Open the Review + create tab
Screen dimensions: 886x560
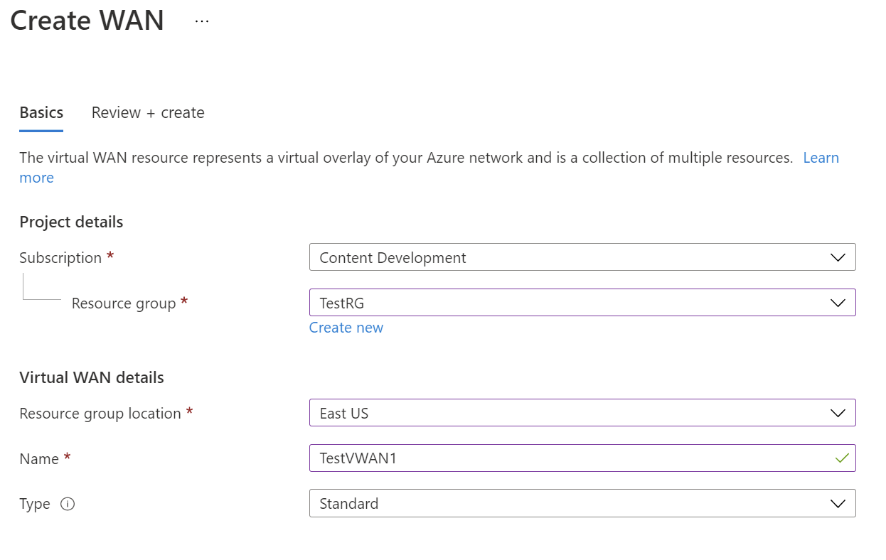(x=148, y=112)
